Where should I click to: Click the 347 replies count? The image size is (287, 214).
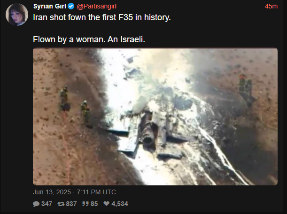pyautogui.click(x=47, y=204)
